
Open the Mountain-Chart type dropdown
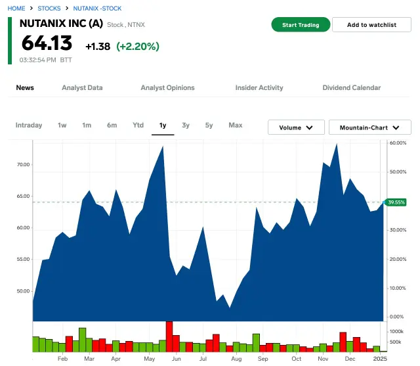pyautogui.click(x=369, y=127)
